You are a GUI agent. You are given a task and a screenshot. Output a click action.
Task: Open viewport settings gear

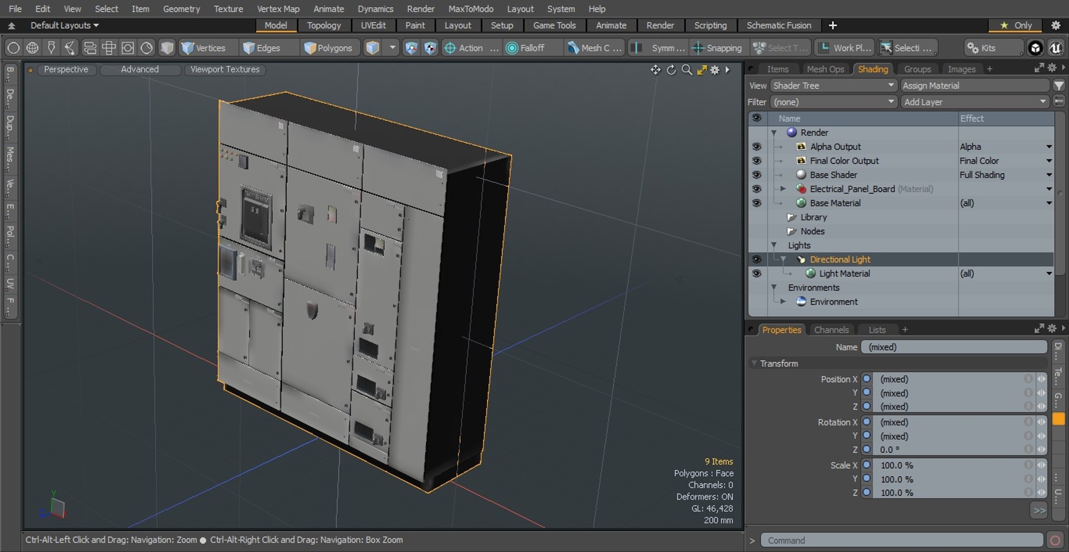(715, 70)
